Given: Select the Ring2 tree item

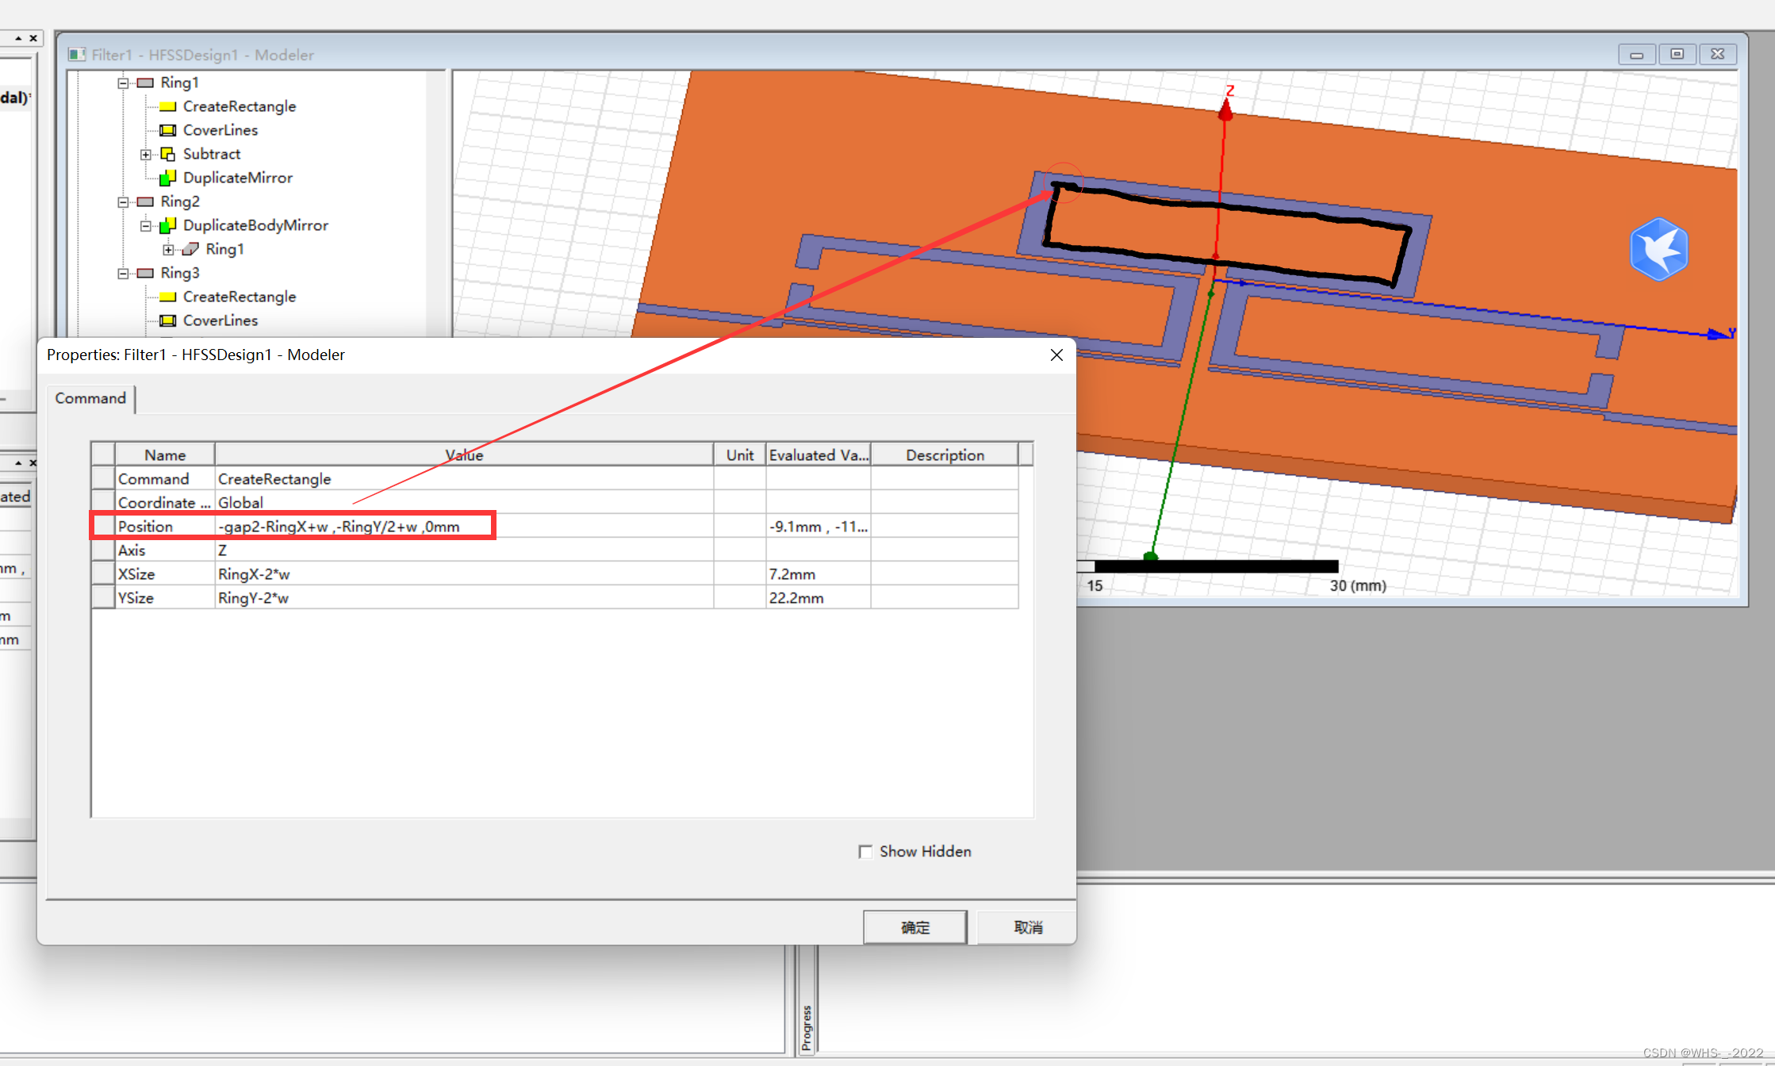Looking at the screenshot, I should tap(180, 201).
